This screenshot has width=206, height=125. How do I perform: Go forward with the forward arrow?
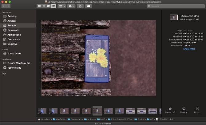(x=8, y=6)
